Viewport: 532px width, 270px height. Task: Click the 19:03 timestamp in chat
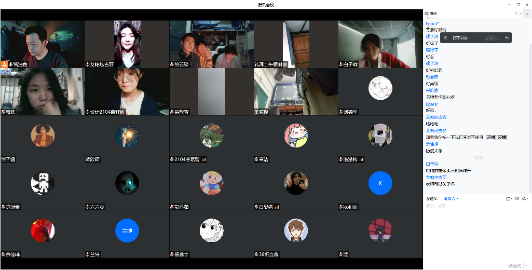(478, 158)
